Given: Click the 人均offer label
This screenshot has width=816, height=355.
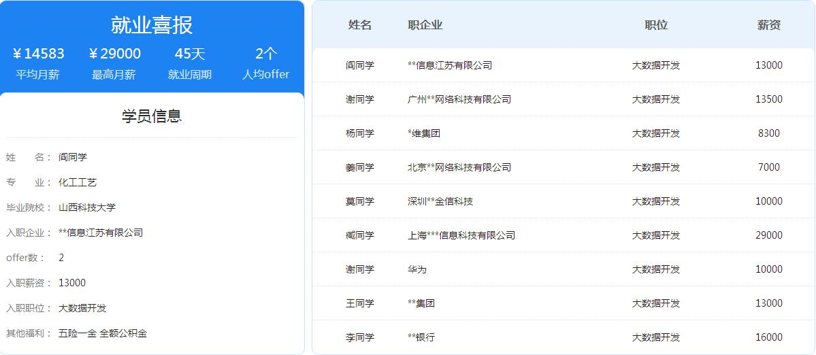Looking at the screenshot, I should pos(266,74).
